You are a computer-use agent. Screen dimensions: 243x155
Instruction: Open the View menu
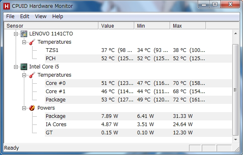41,16
